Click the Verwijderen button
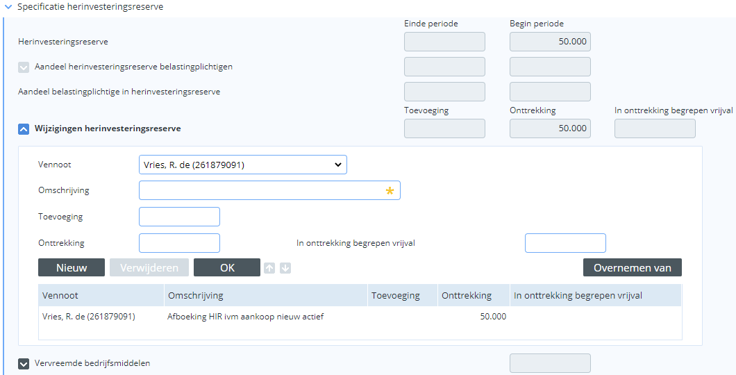Image resolution: width=736 pixels, height=375 pixels. click(x=149, y=267)
